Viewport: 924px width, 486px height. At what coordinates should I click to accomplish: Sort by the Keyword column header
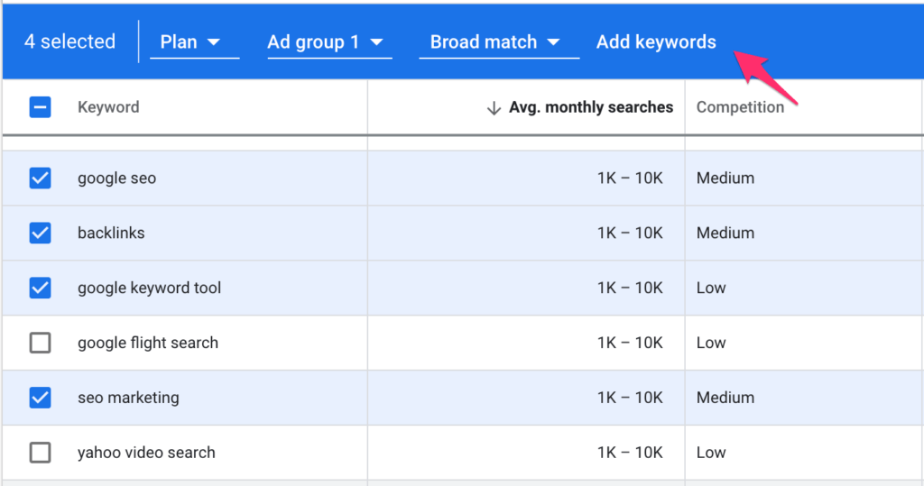click(108, 107)
